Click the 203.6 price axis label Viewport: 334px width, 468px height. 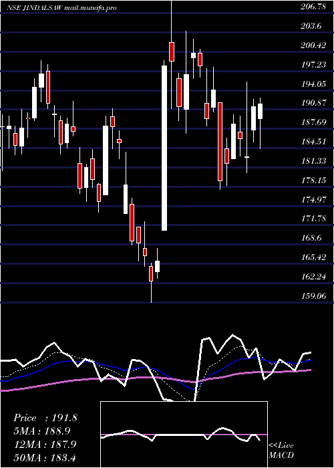[x=311, y=26]
